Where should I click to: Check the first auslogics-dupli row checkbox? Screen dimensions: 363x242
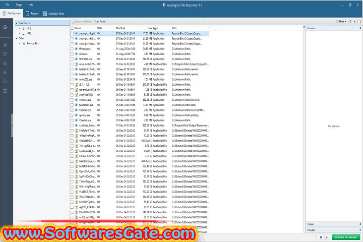(72, 34)
